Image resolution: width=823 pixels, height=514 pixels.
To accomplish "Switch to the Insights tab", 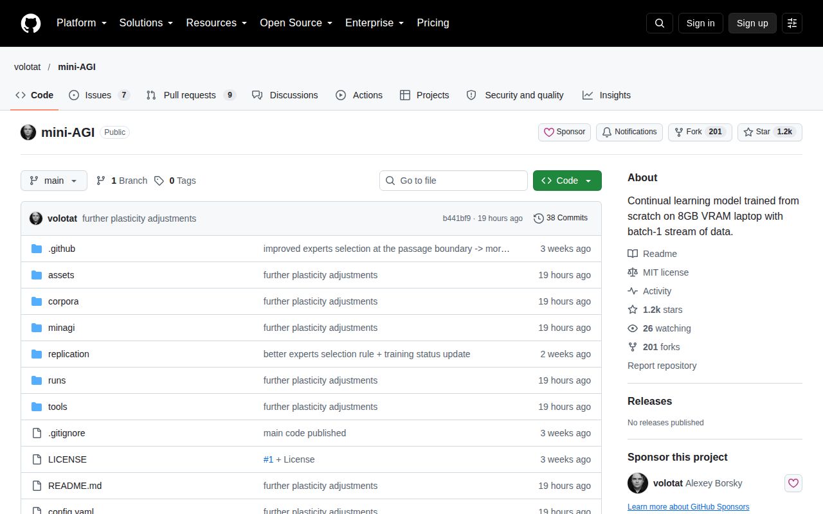I will [606, 95].
